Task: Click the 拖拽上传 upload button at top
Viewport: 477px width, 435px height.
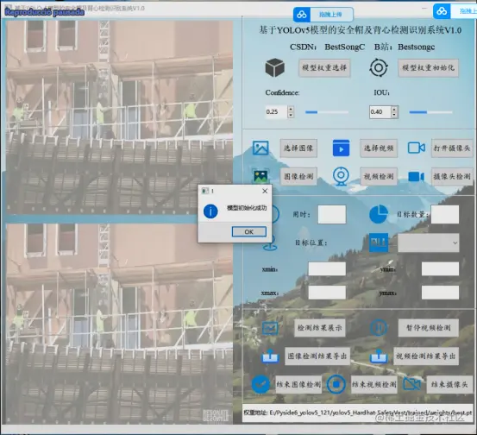Action: (323, 15)
